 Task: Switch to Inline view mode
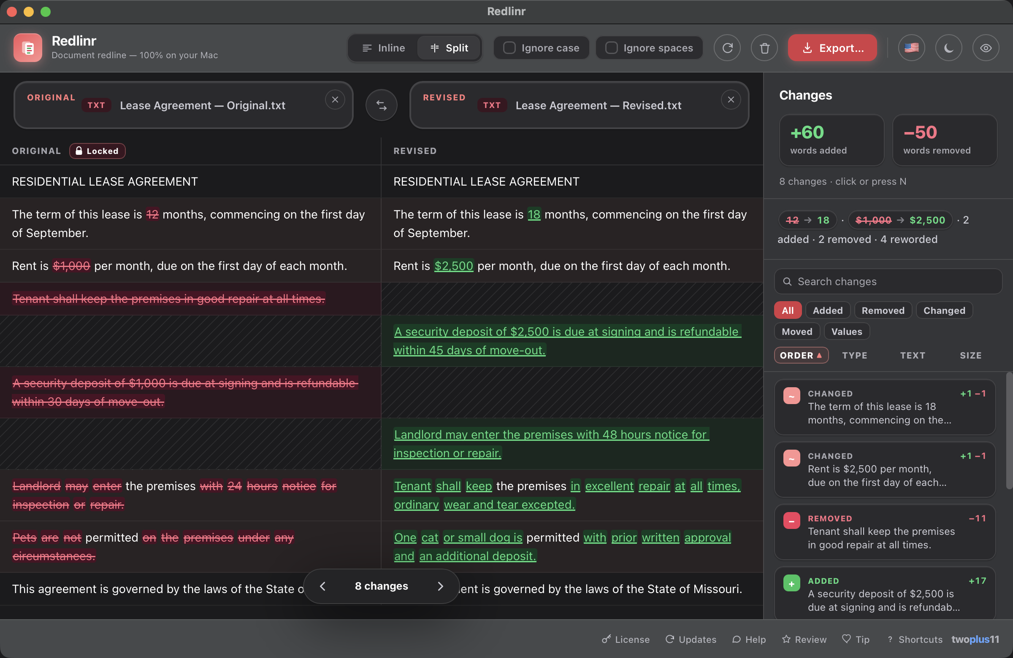384,48
